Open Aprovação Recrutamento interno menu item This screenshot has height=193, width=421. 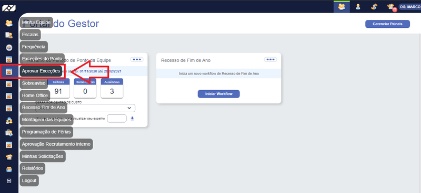tap(56, 144)
